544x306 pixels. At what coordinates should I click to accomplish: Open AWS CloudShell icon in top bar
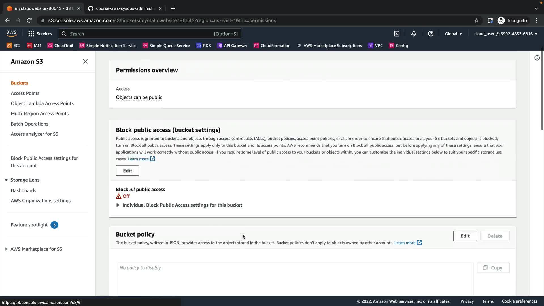tap(397, 34)
